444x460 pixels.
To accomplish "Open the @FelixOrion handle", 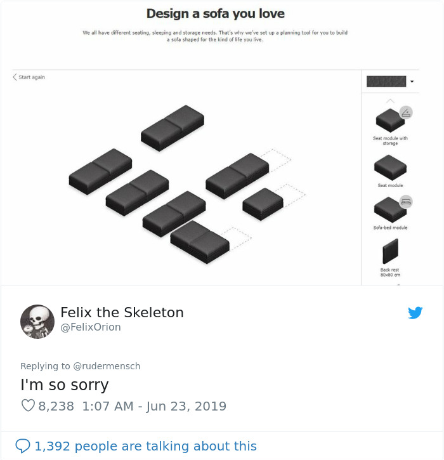I will (x=91, y=327).
